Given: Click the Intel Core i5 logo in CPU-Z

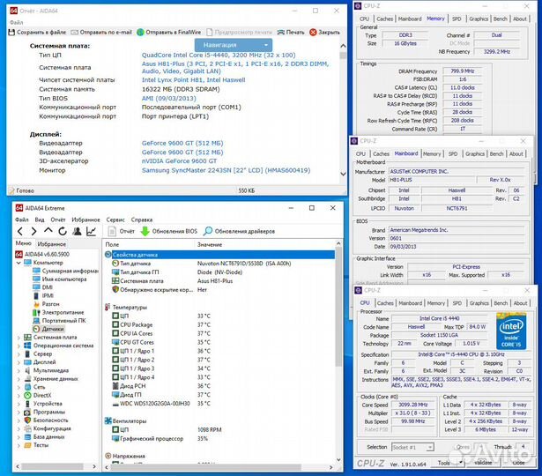Looking at the screenshot, I should click(x=511, y=331).
